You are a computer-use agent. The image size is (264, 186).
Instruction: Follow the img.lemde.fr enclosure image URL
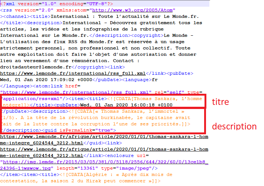click(104, 165)
